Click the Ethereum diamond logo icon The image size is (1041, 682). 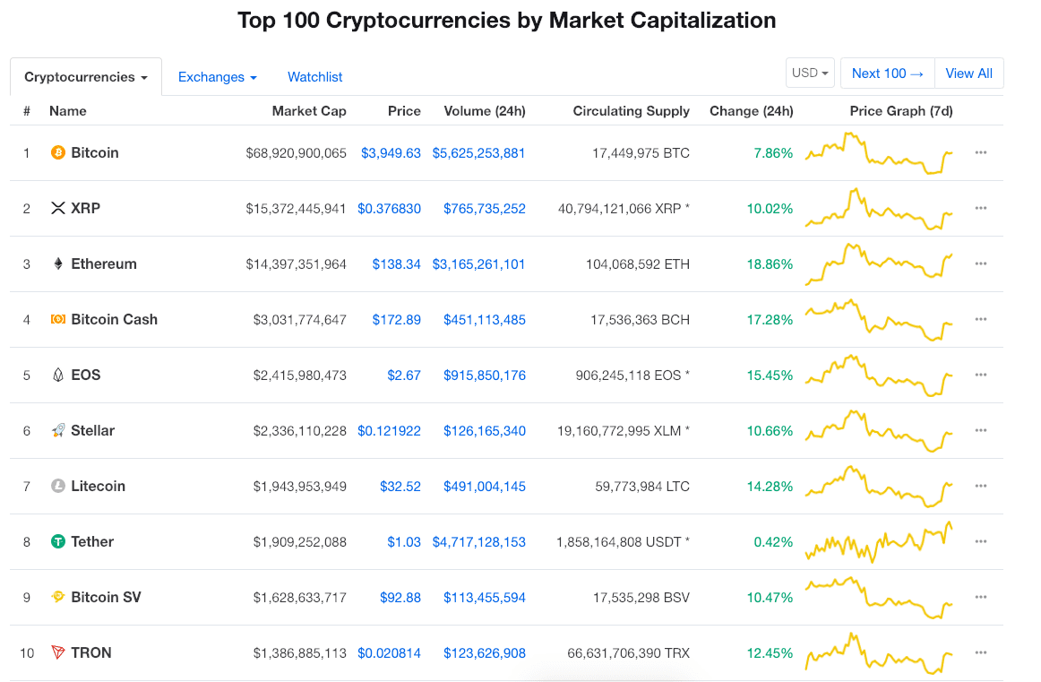[58, 263]
